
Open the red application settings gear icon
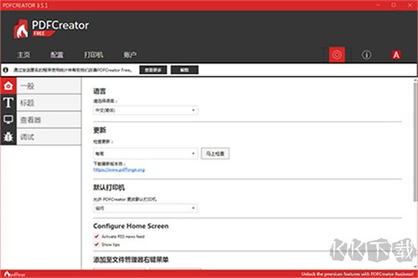coord(337,55)
